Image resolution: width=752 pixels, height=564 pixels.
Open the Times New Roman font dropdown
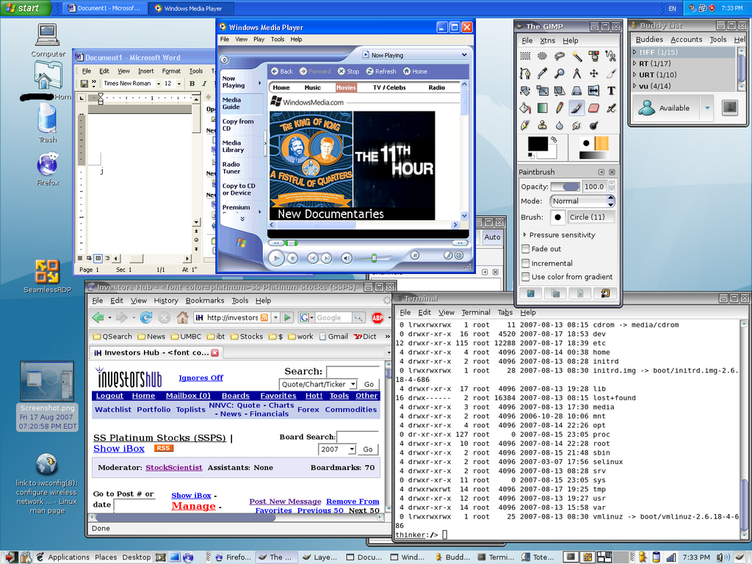(159, 84)
